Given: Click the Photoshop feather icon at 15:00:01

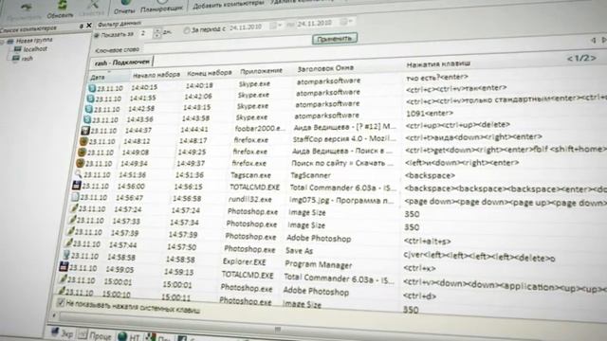Looking at the screenshot, I should (63, 278).
